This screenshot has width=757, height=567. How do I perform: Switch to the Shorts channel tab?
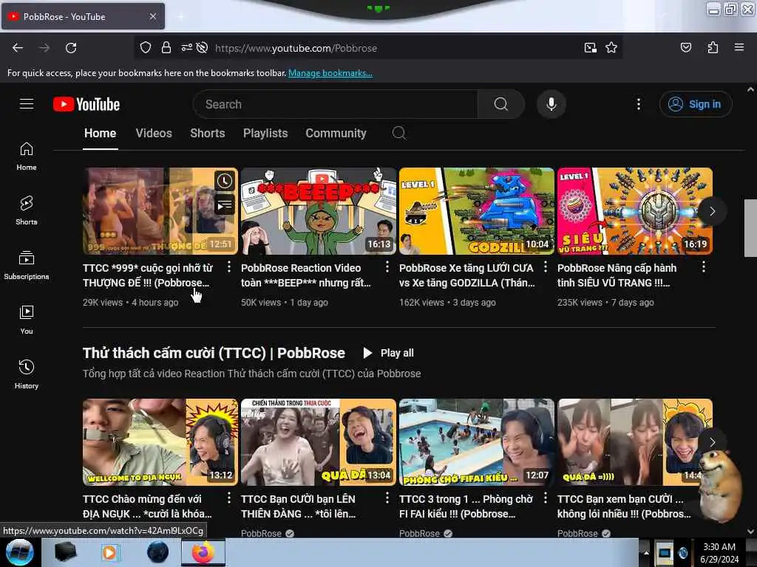pos(208,134)
